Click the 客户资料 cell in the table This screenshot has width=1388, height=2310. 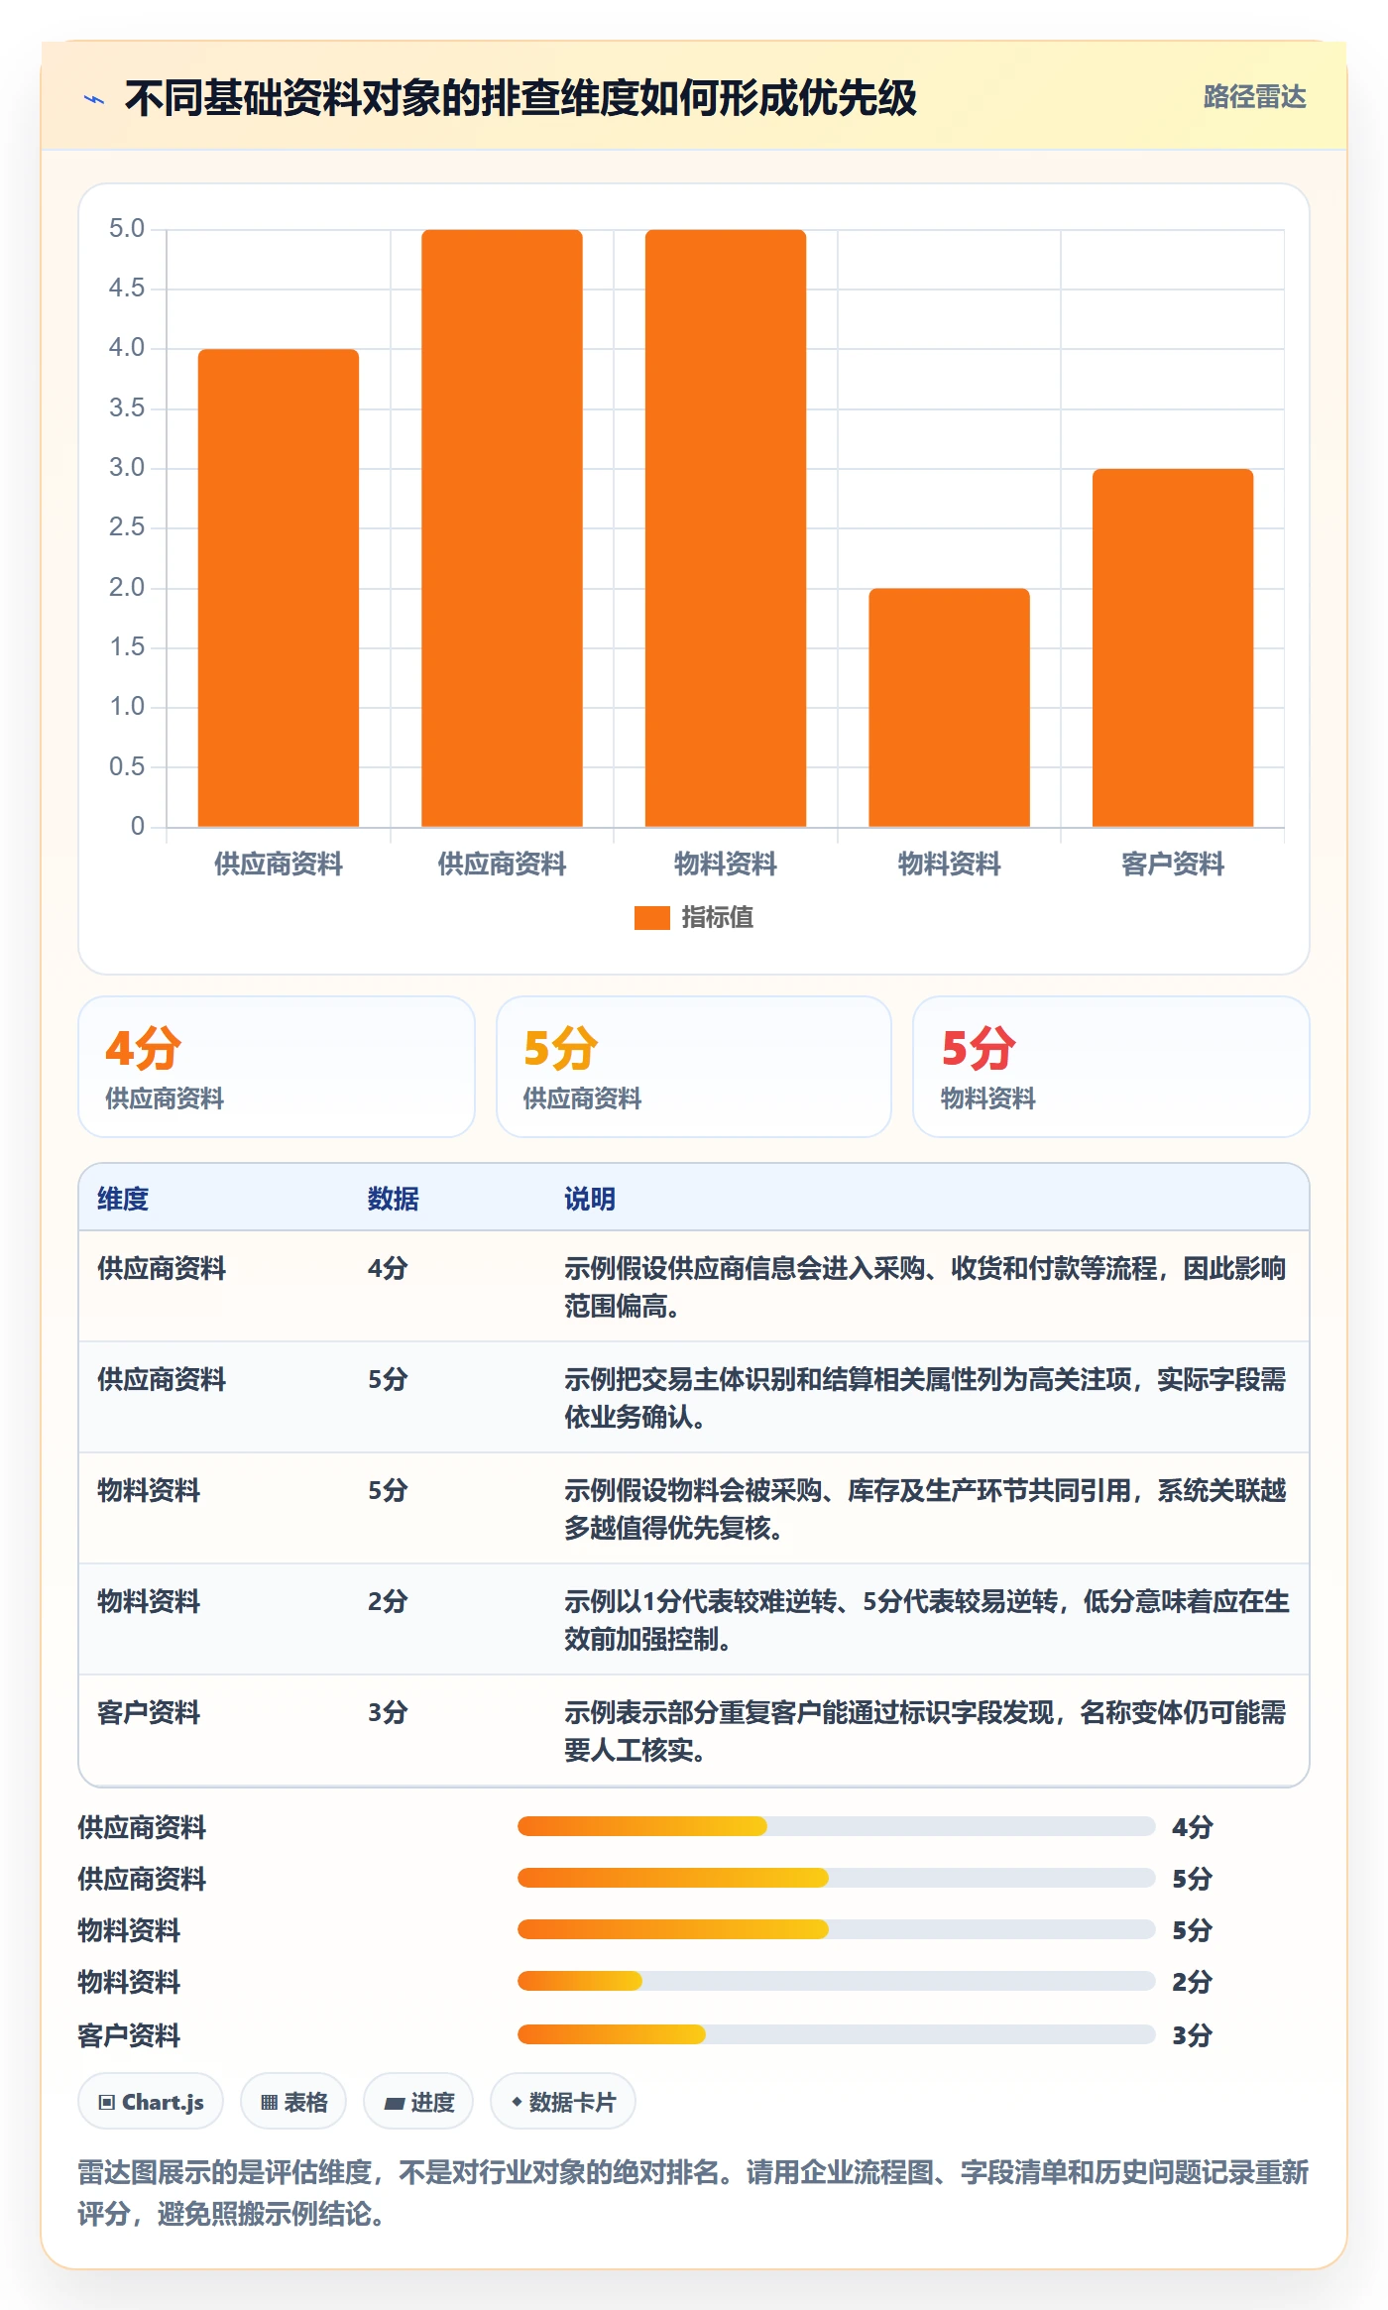(x=149, y=1713)
